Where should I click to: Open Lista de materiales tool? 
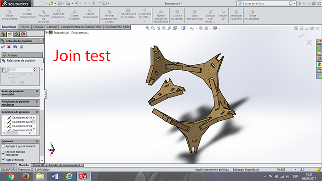(177, 15)
